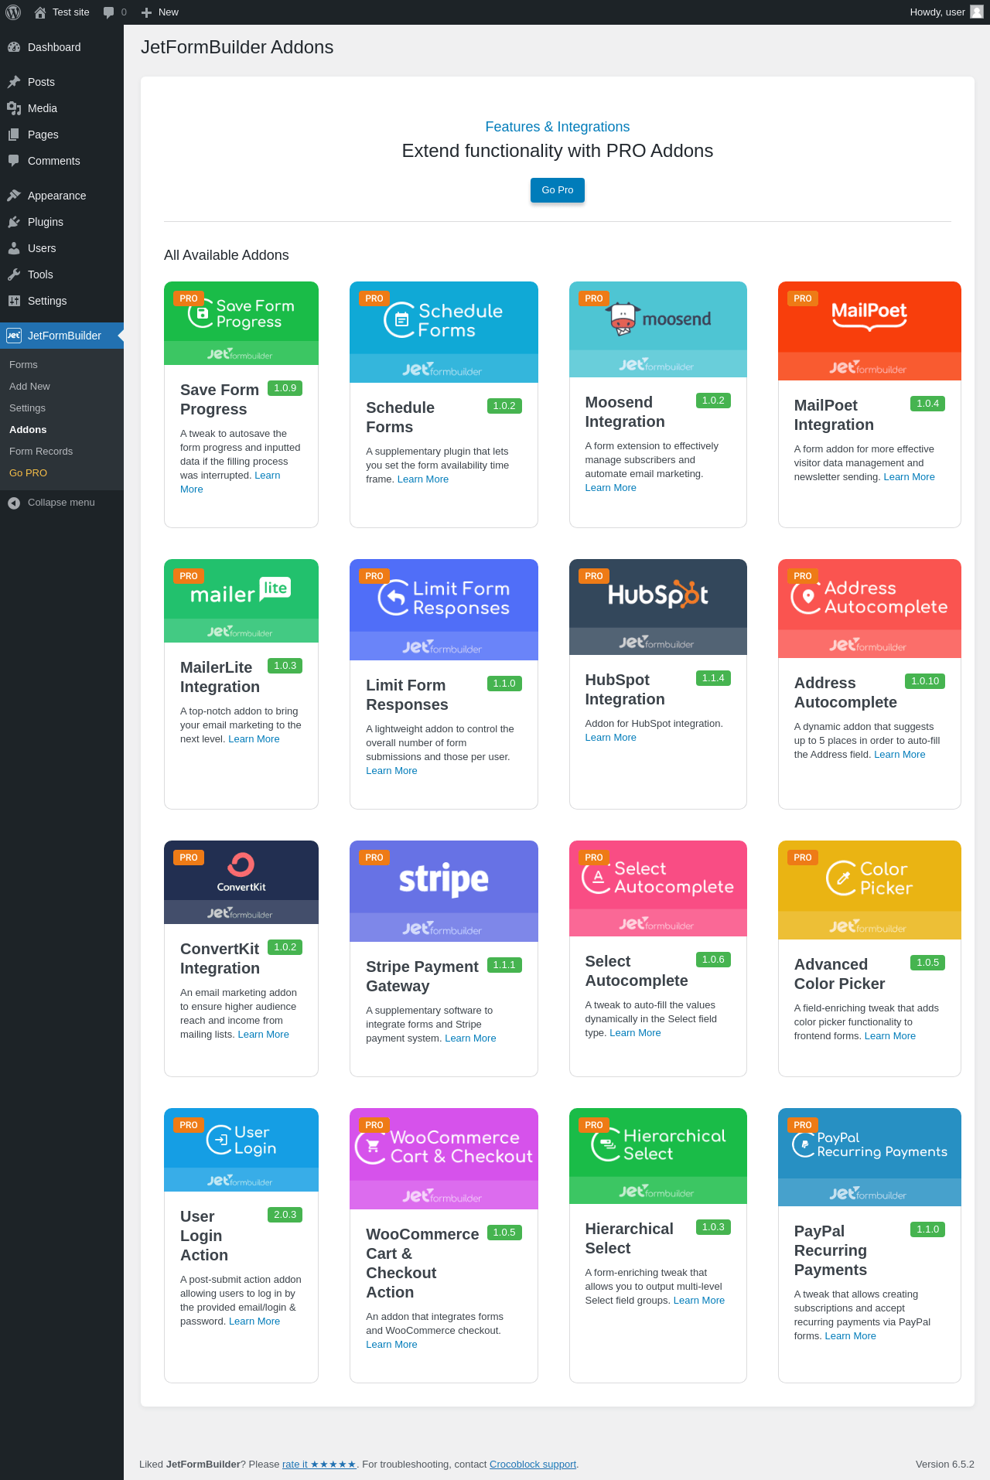The width and height of the screenshot is (990, 1480).
Task: Click the WordPress logo icon
Action: click(13, 12)
